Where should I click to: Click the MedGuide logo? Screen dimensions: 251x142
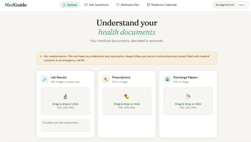(x=16, y=5)
